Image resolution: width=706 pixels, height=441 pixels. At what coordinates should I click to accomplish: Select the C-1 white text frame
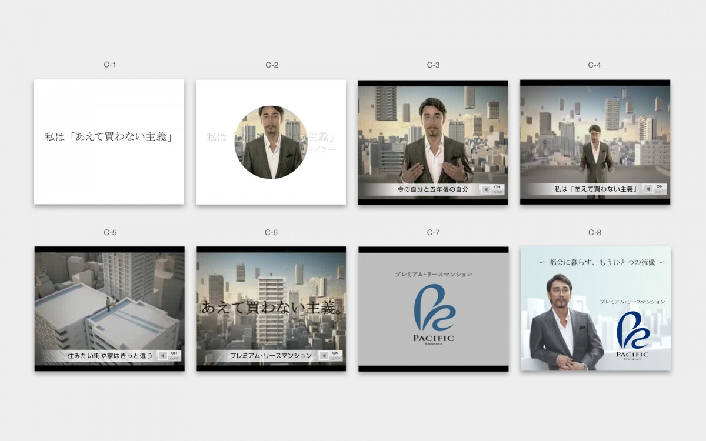pos(109,142)
